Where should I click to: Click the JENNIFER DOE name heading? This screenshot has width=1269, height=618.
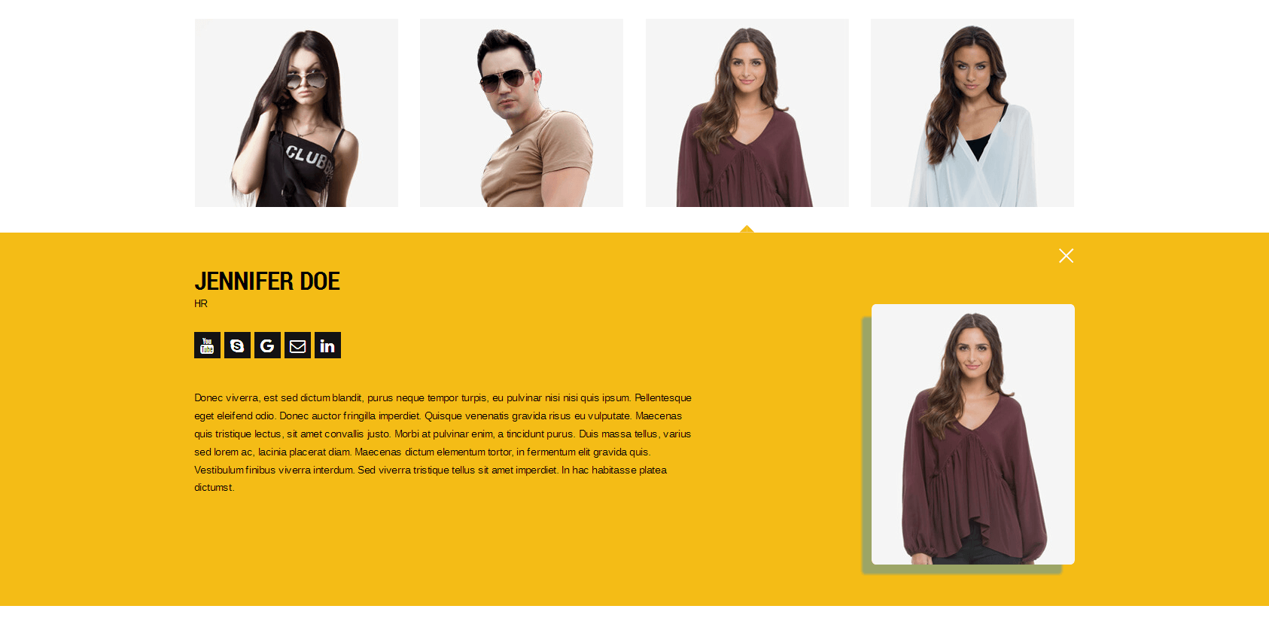coord(267,282)
